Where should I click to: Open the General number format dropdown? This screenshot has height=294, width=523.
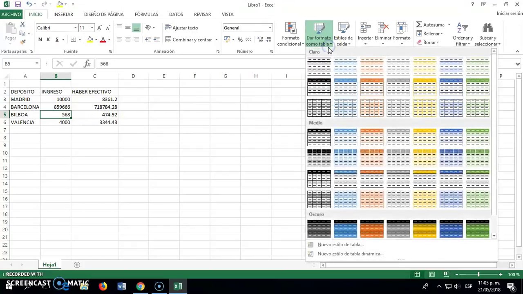(270, 28)
